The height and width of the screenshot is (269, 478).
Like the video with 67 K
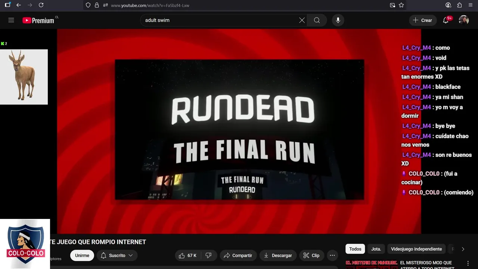[x=188, y=256]
